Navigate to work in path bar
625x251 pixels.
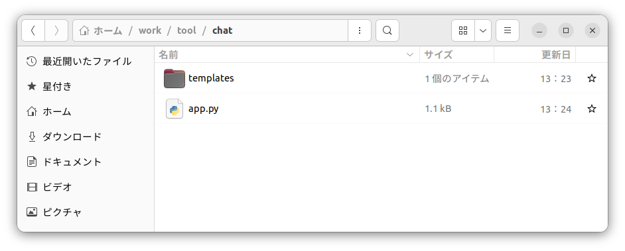(150, 30)
